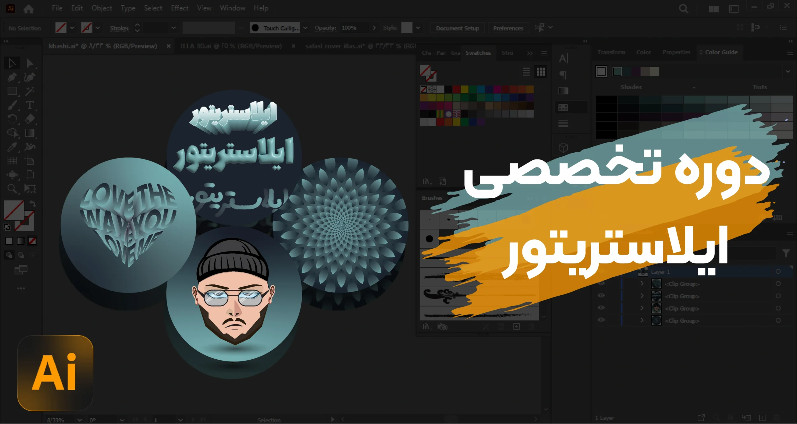Create new layer in Layers panel
Image resolution: width=797 pixels, height=424 pixels.
pyautogui.click(x=762, y=418)
